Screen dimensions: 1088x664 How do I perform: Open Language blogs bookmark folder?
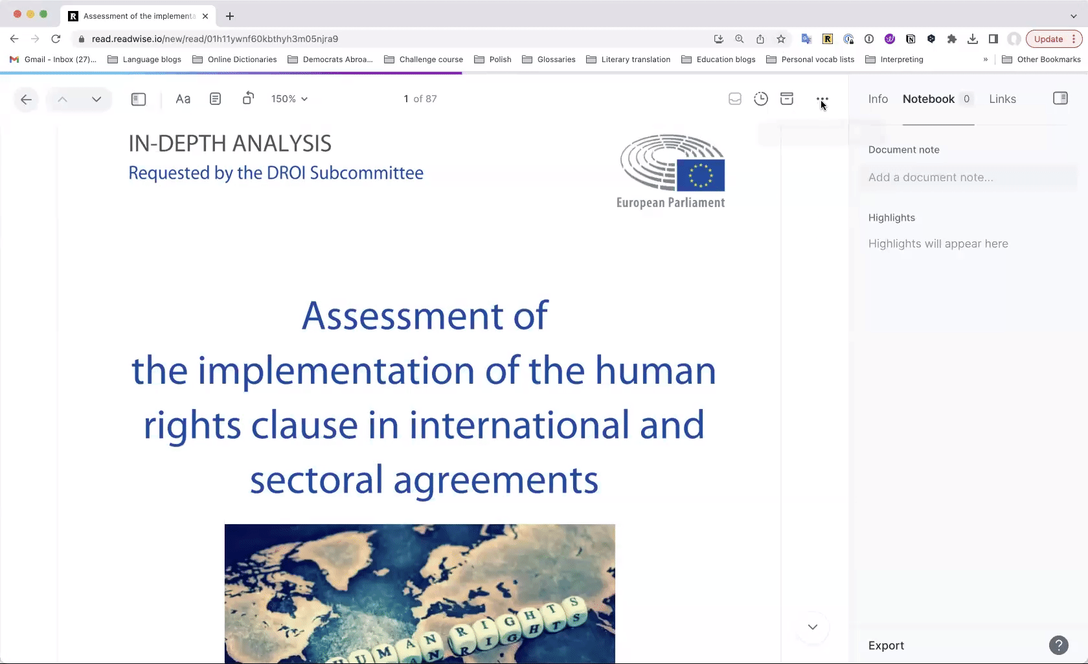144,60
